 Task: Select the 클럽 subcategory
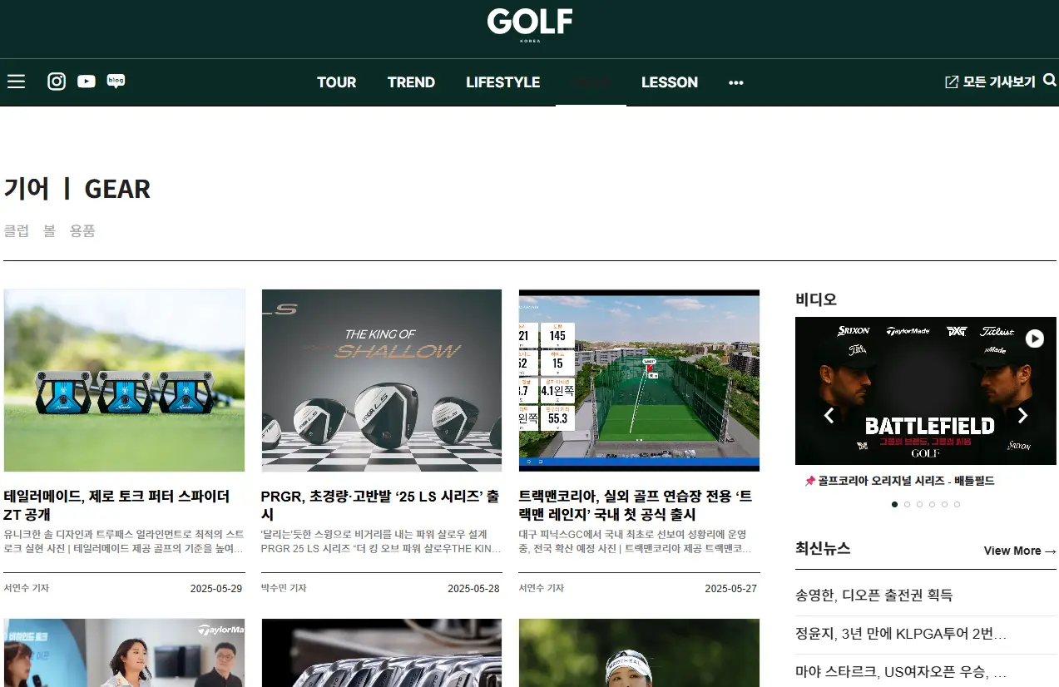tap(16, 231)
